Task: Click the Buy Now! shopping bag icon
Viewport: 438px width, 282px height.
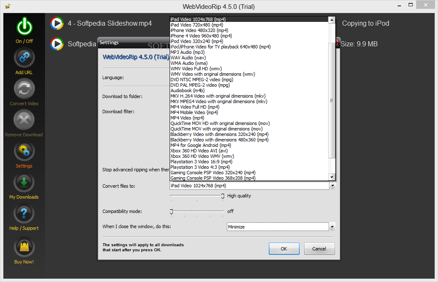Action: click(x=24, y=247)
